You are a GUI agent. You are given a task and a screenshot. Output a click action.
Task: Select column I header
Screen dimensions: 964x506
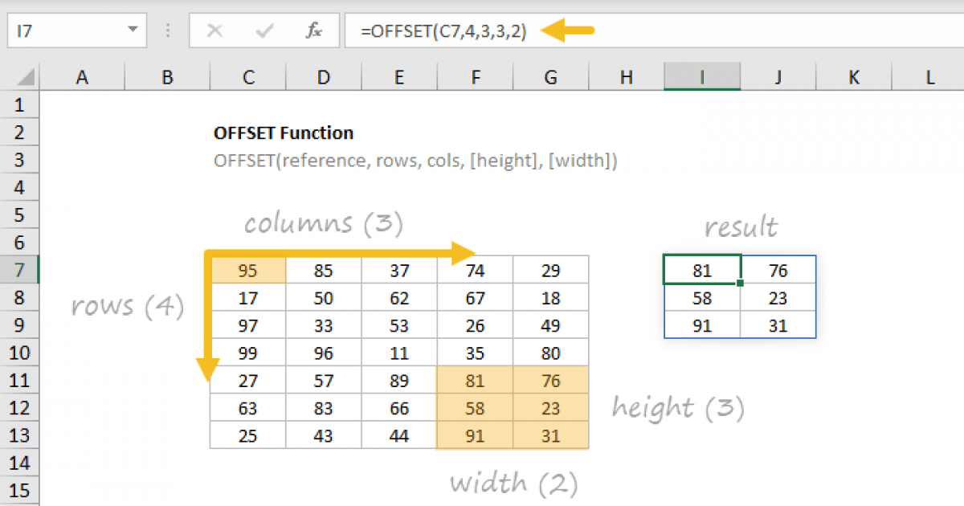pos(702,77)
